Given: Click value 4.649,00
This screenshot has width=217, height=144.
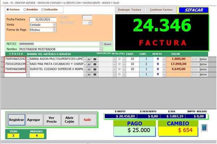Looking at the screenshot, I should tap(179, 69).
